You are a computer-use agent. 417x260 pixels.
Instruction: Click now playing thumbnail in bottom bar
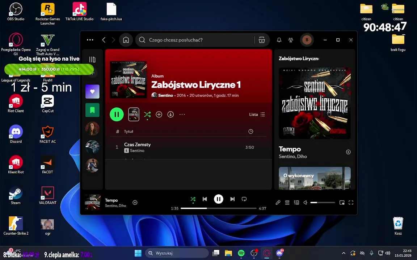(93, 203)
